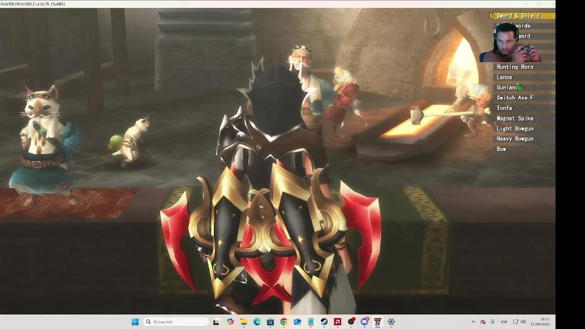Launch Steam from the taskbar
585x329 pixels.
tap(324, 322)
